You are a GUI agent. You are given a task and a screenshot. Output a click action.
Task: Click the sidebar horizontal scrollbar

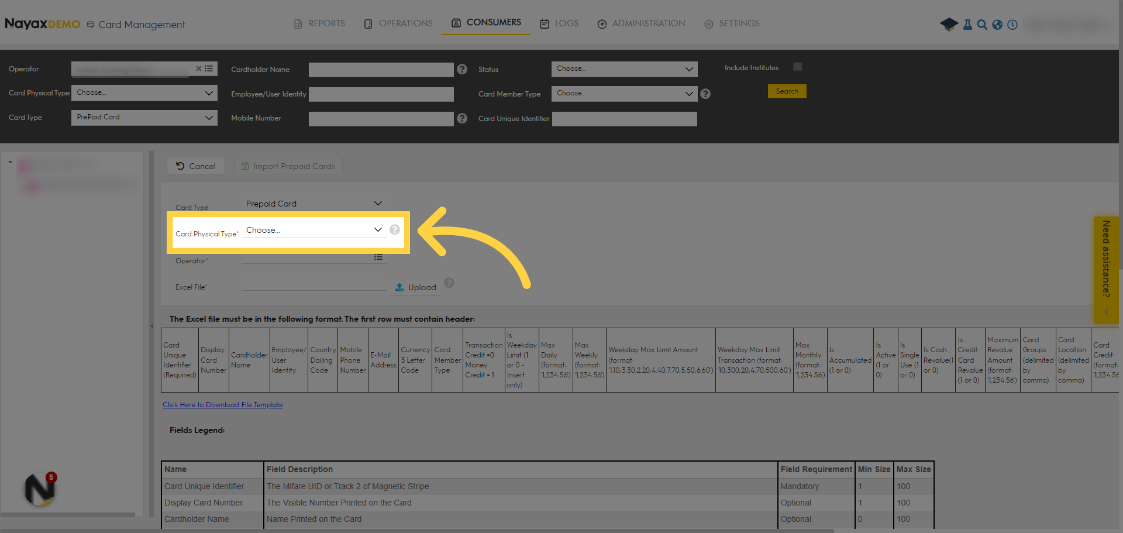[x=68, y=514]
